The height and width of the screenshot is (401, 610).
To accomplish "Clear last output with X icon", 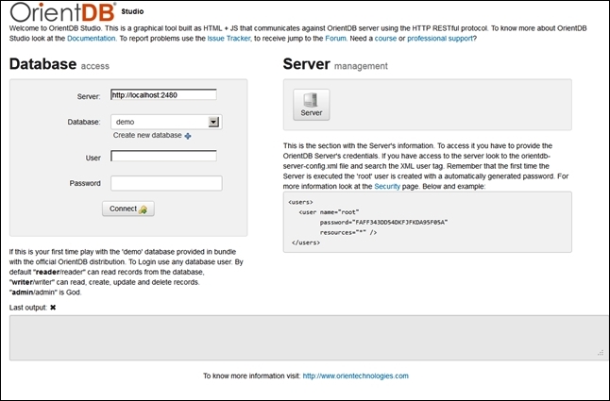I will pyautogui.click(x=53, y=308).
